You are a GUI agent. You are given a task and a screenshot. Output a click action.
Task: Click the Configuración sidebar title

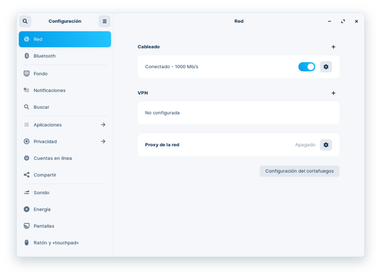(65, 21)
